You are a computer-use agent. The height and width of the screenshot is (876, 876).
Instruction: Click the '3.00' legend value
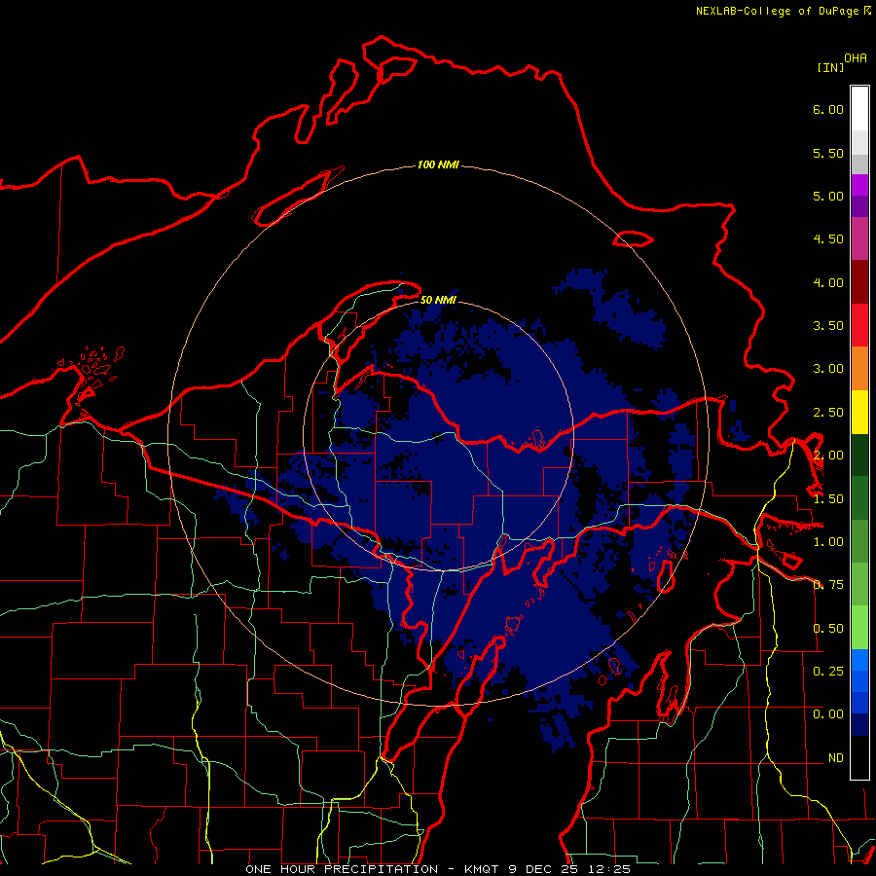(828, 369)
